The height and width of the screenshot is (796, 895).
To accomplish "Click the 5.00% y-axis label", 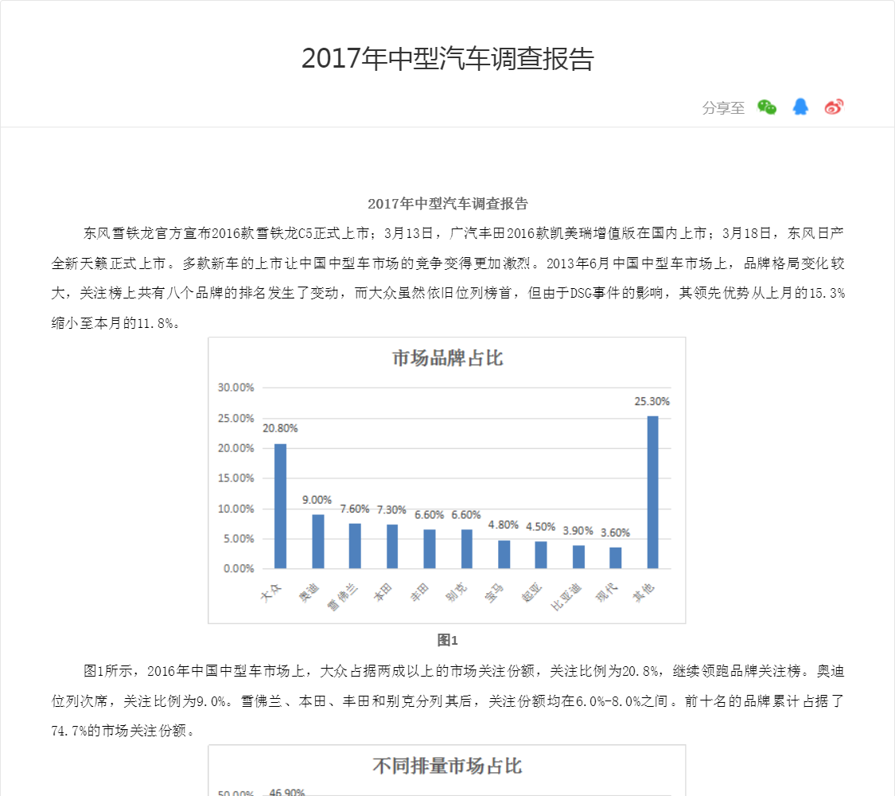I will pyautogui.click(x=239, y=539).
